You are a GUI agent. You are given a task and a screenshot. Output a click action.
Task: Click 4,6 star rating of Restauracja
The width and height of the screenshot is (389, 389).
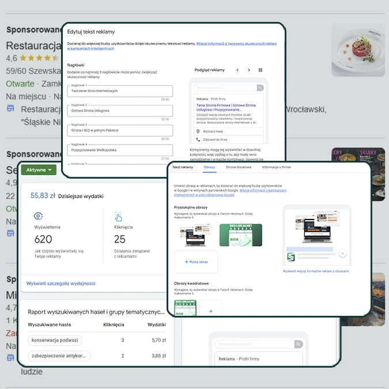(x=32, y=58)
